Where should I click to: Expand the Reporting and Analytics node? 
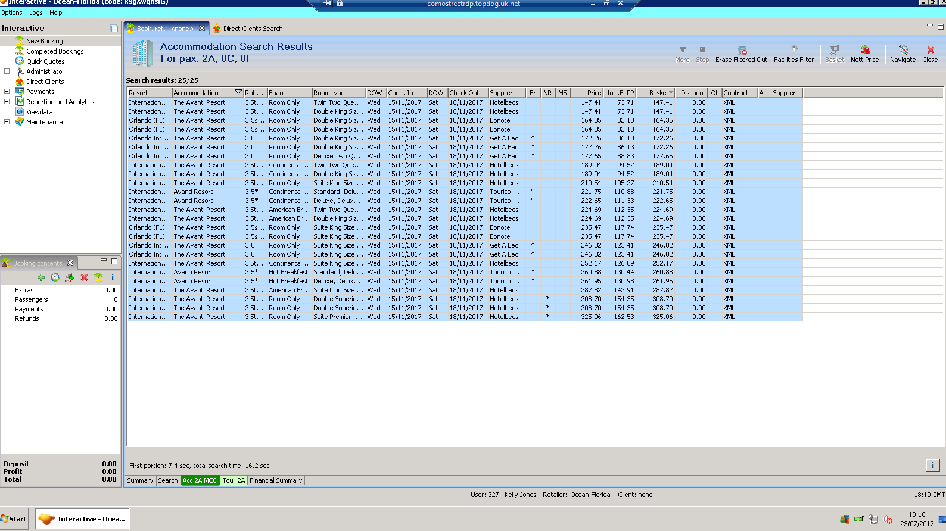pos(7,102)
